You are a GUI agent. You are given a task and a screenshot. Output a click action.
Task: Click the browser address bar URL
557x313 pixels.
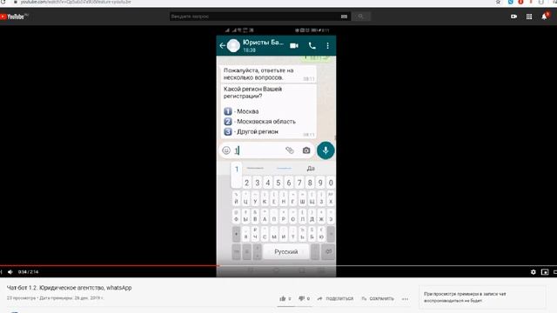tap(76, 2)
